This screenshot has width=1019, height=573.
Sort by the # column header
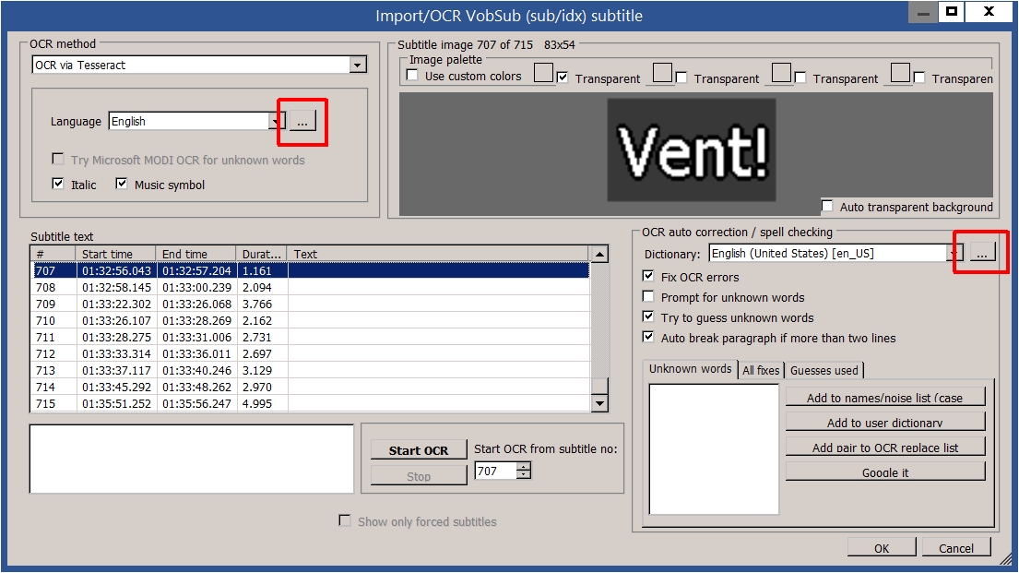(53, 254)
